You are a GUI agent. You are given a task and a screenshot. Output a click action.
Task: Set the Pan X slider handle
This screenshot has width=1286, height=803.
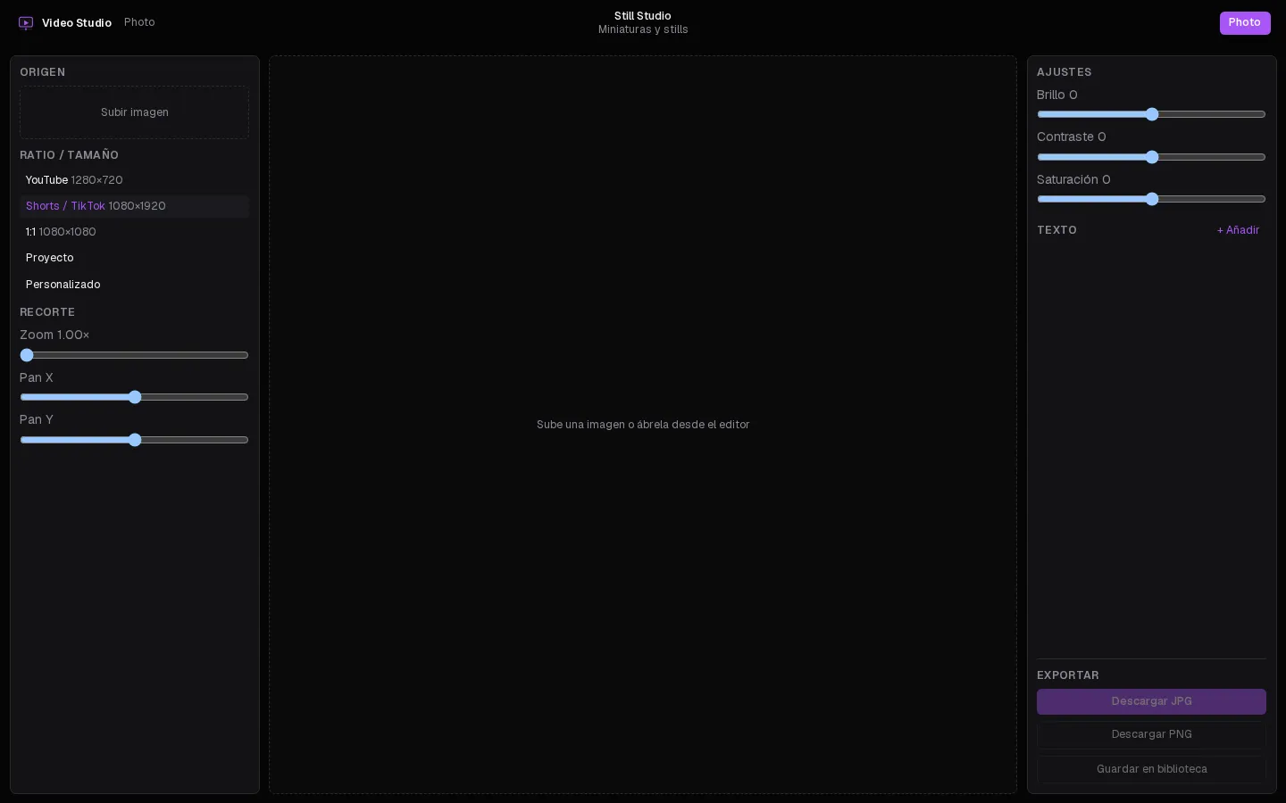point(135,397)
